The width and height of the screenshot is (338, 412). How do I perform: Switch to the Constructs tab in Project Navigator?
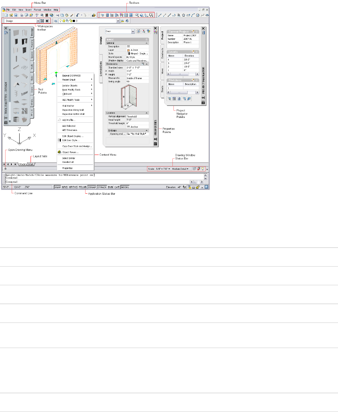coord(162,53)
